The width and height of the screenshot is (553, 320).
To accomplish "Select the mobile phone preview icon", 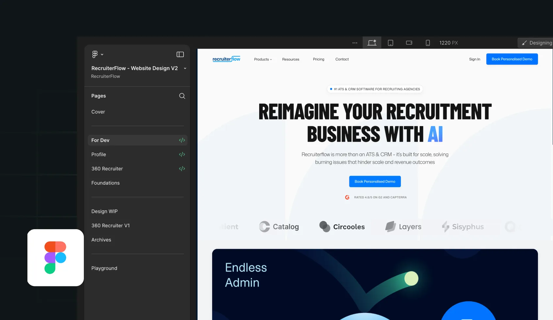I will [x=428, y=43].
